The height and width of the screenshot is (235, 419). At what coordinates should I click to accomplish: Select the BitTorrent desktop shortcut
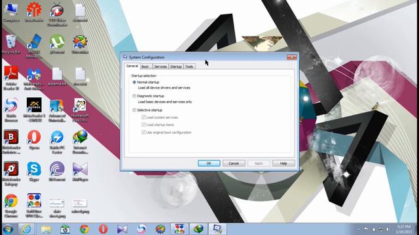(x=57, y=172)
